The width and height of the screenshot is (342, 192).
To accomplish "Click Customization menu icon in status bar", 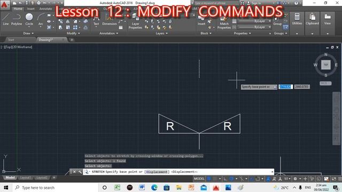I will click(x=340, y=179).
